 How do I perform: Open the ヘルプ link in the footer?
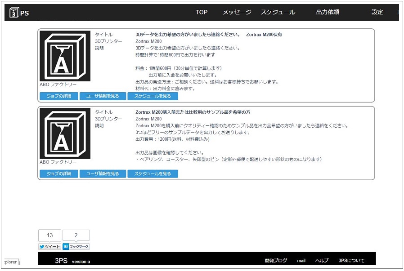322,261
